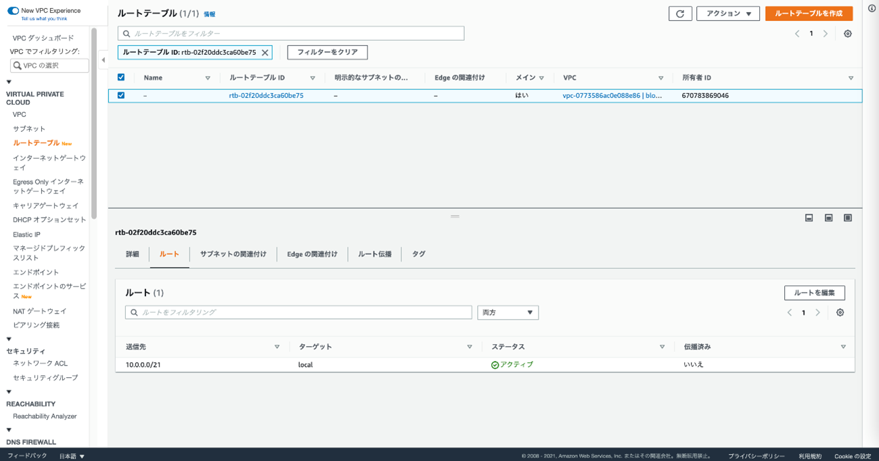
Task: Collapse the VIRTUAL PRIVATE CLOUD section
Action: (9, 82)
